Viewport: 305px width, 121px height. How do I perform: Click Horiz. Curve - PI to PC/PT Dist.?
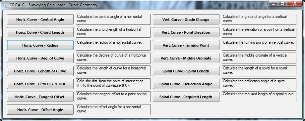(40, 84)
